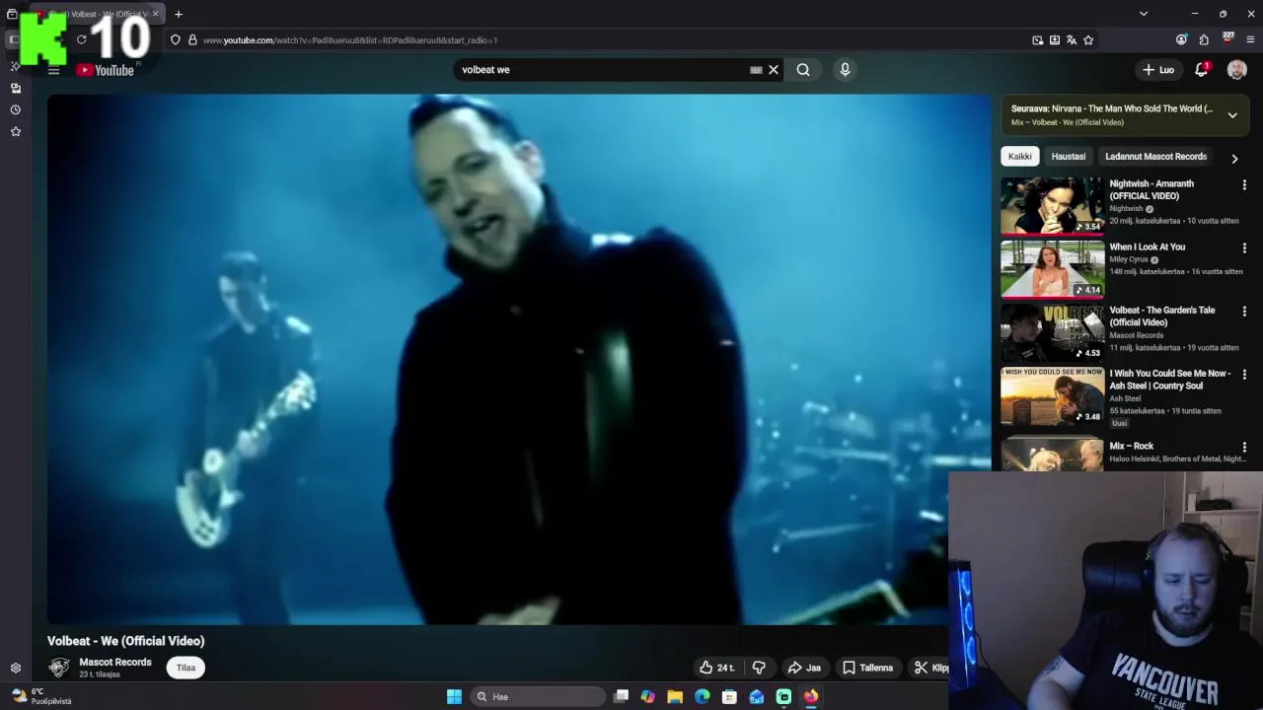Viewport: 1263px width, 710px height.
Task: Open the weather widget showing 6°C
Action: pyautogui.click(x=41, y=696)
